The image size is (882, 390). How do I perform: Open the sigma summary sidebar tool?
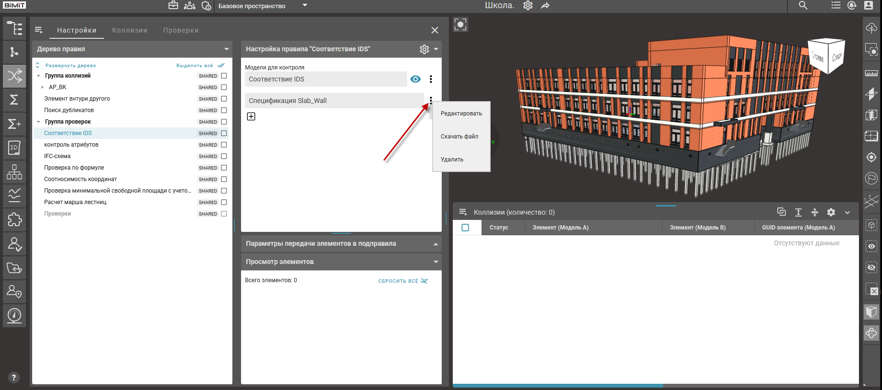tap(14, 100)
